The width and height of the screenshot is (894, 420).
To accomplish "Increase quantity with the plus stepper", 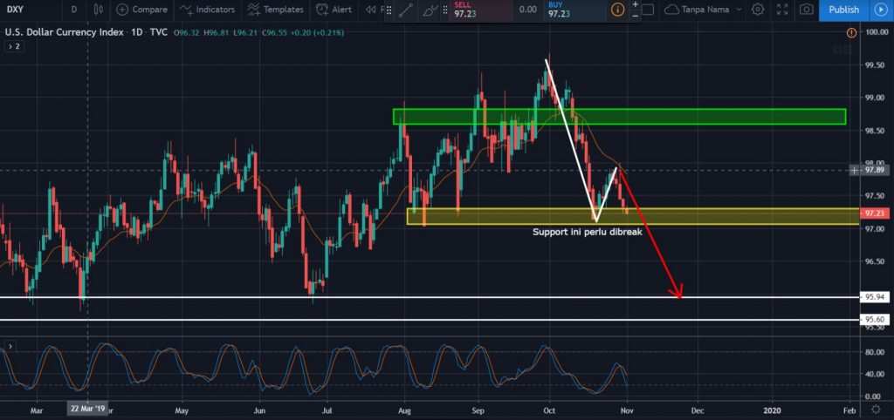I will coord(636,4).
